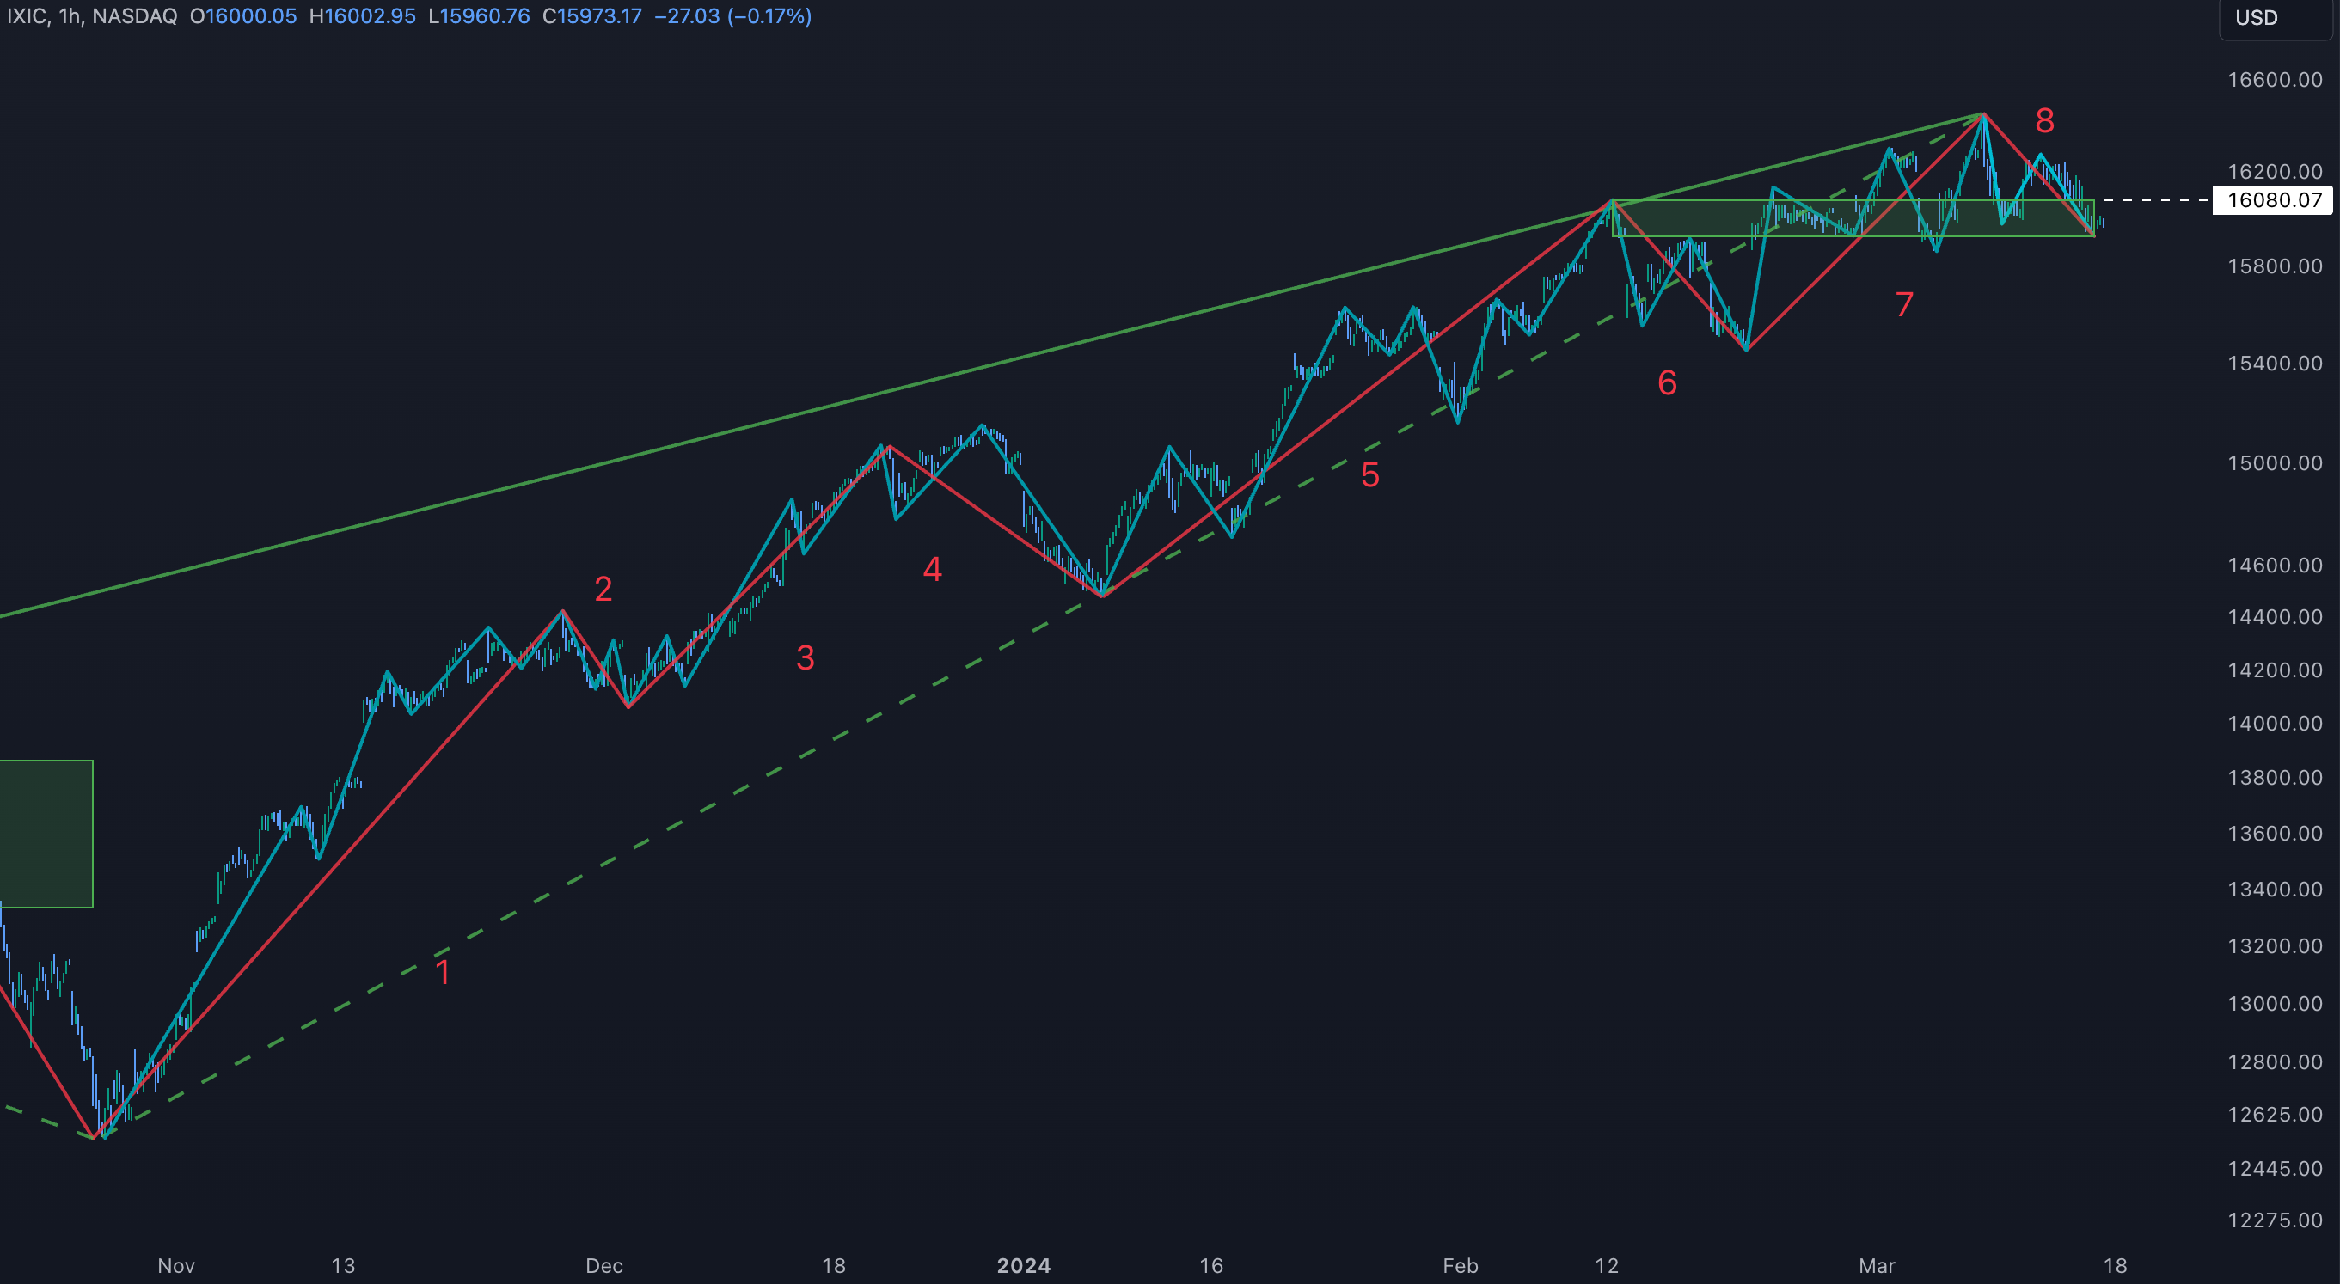Select the red wave label 3
Image resolution: width=2340 pixels, height=1284 pixels.
tap(805, 657)
